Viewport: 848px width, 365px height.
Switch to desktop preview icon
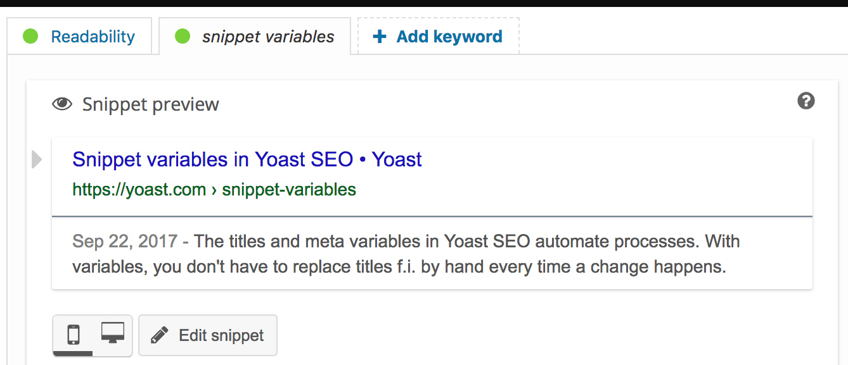tap(113, 333)
